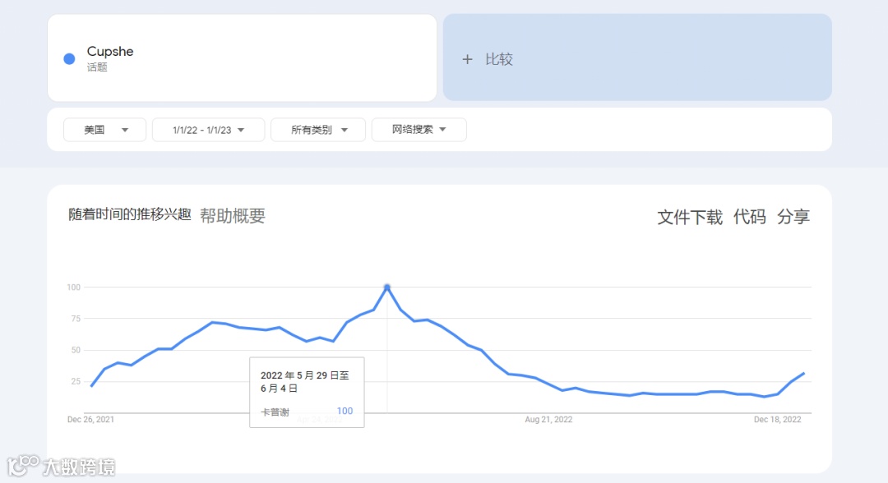Click 分享 to share the chart
Screen dimensions: 888x483
793,217
